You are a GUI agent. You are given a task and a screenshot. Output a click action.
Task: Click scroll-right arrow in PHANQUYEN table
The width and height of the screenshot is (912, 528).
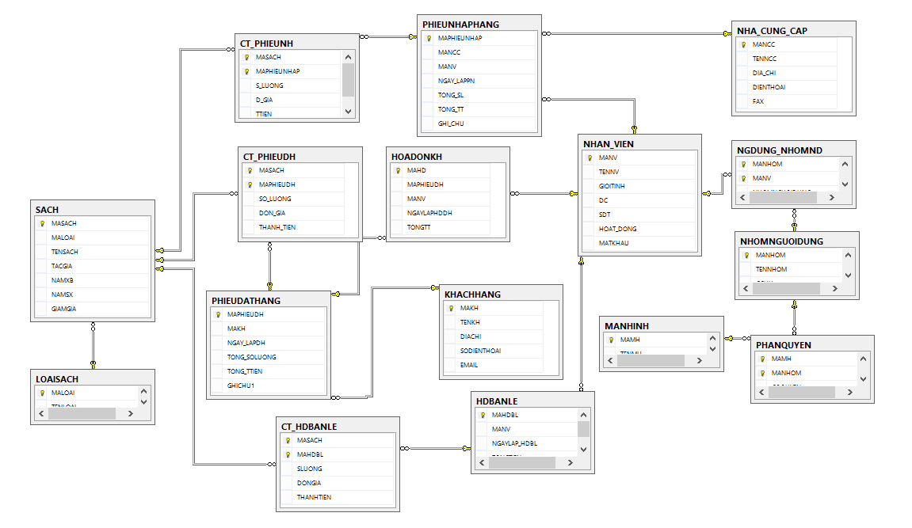tap(849, 393)
